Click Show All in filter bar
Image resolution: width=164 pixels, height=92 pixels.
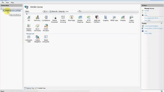tap(53, 11)
